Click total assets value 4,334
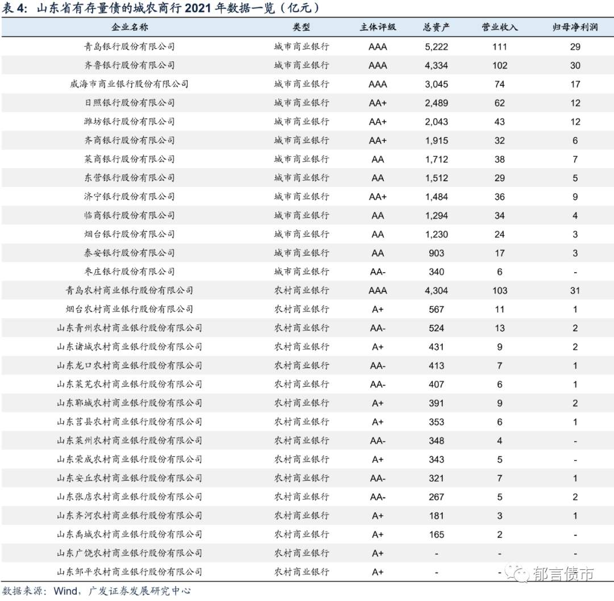Screen dimensions: 614x601 436,66
